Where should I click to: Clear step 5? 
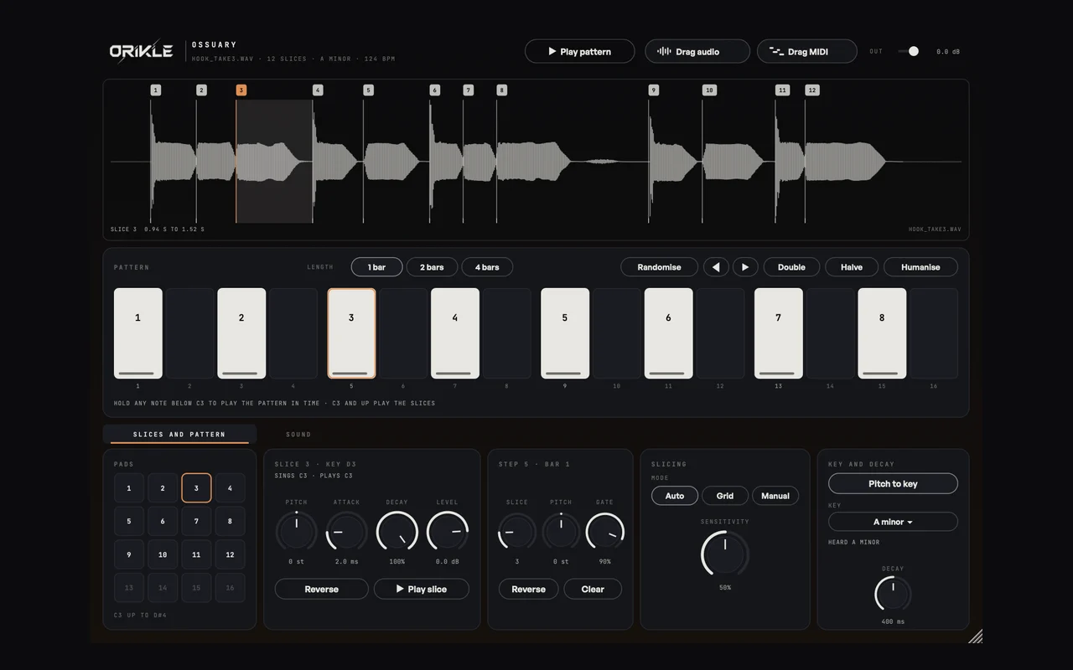(593, 589)
